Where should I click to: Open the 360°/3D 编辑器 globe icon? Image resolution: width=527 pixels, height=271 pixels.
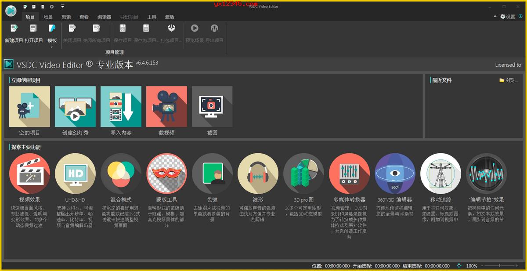(395, 173)
